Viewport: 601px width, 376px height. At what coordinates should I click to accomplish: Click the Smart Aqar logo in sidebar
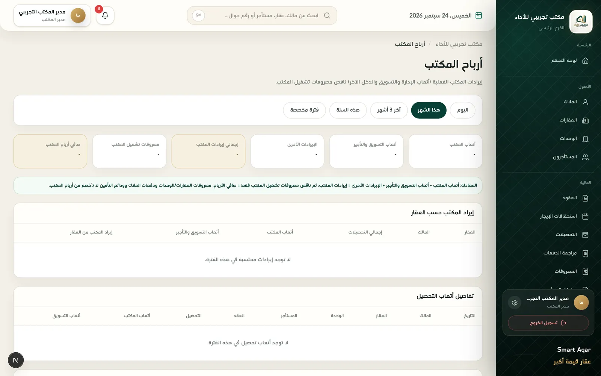tap(581, 22)
